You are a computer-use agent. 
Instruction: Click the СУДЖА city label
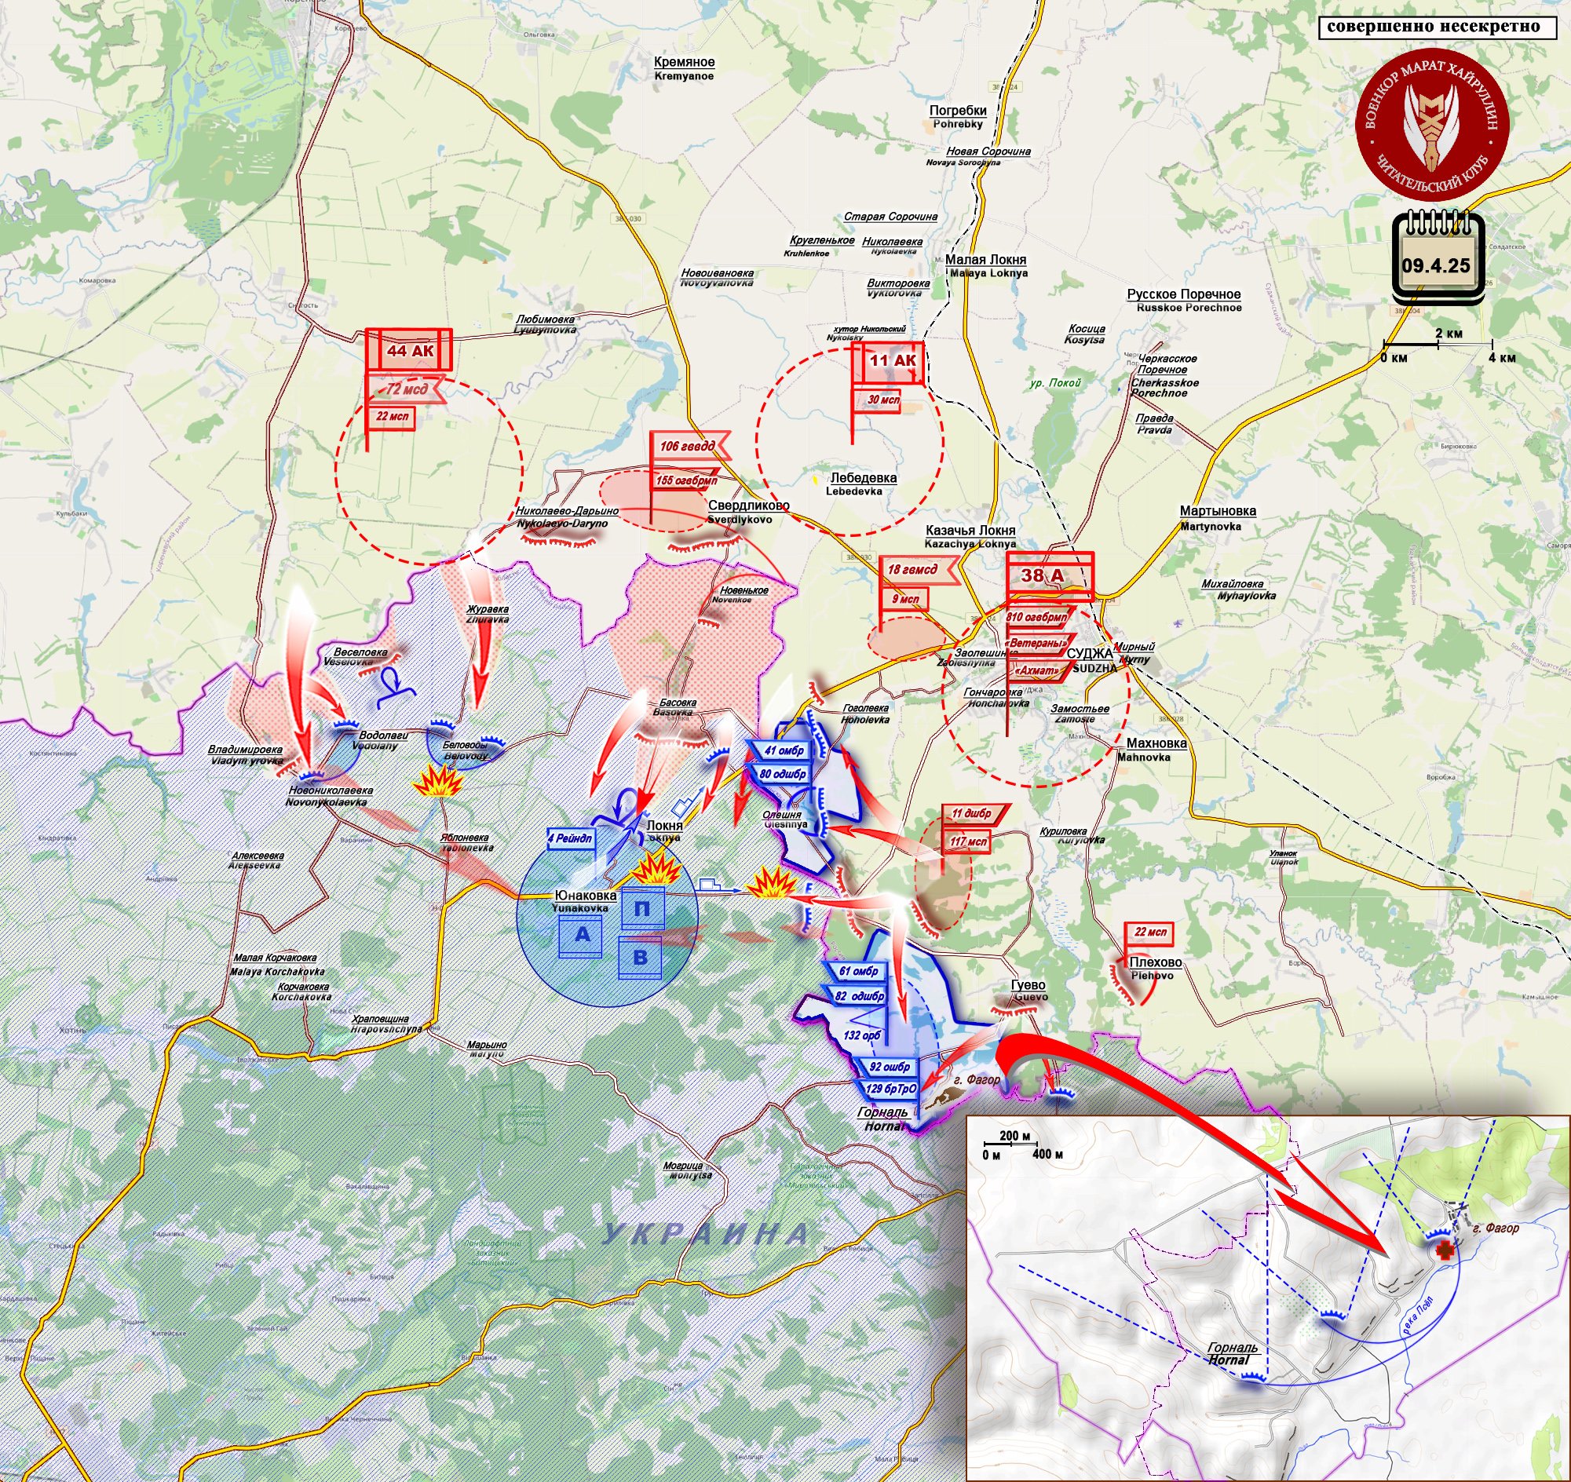click(x=1089, y=653)
